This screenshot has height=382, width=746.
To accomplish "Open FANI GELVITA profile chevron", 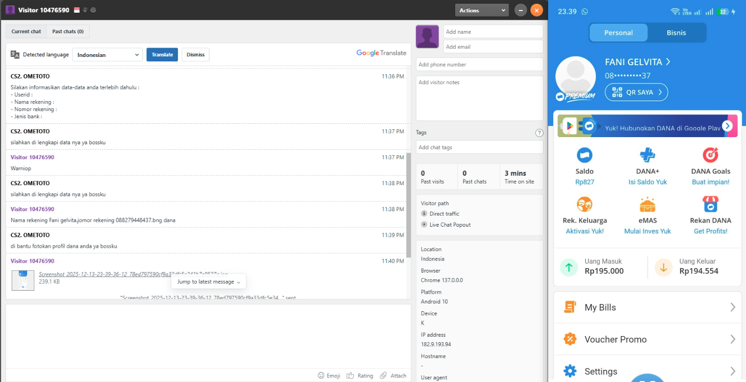I will [x=668, y=62].
